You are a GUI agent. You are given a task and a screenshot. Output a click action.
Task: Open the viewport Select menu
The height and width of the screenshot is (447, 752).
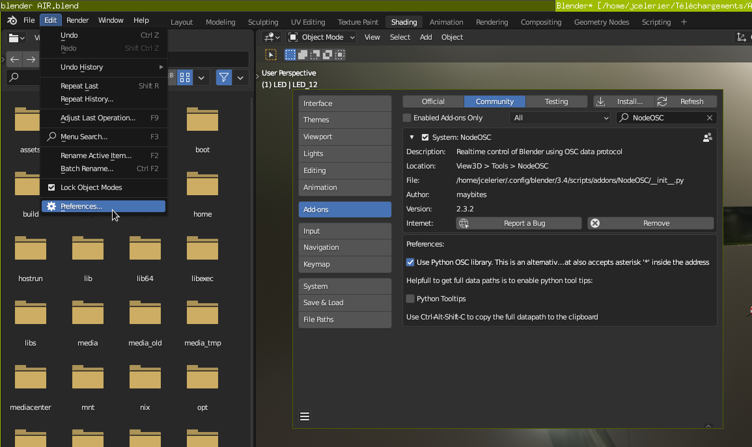pyautogui.click(x=400, y=37)
